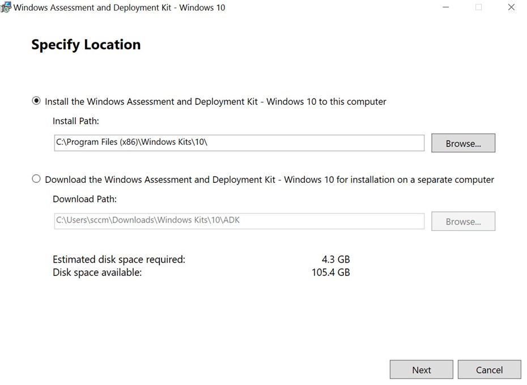Click the window title 'Windows Assessment and Deployment Kit'
The height and width of the screenshot is (385, 527).
(92, 7)
